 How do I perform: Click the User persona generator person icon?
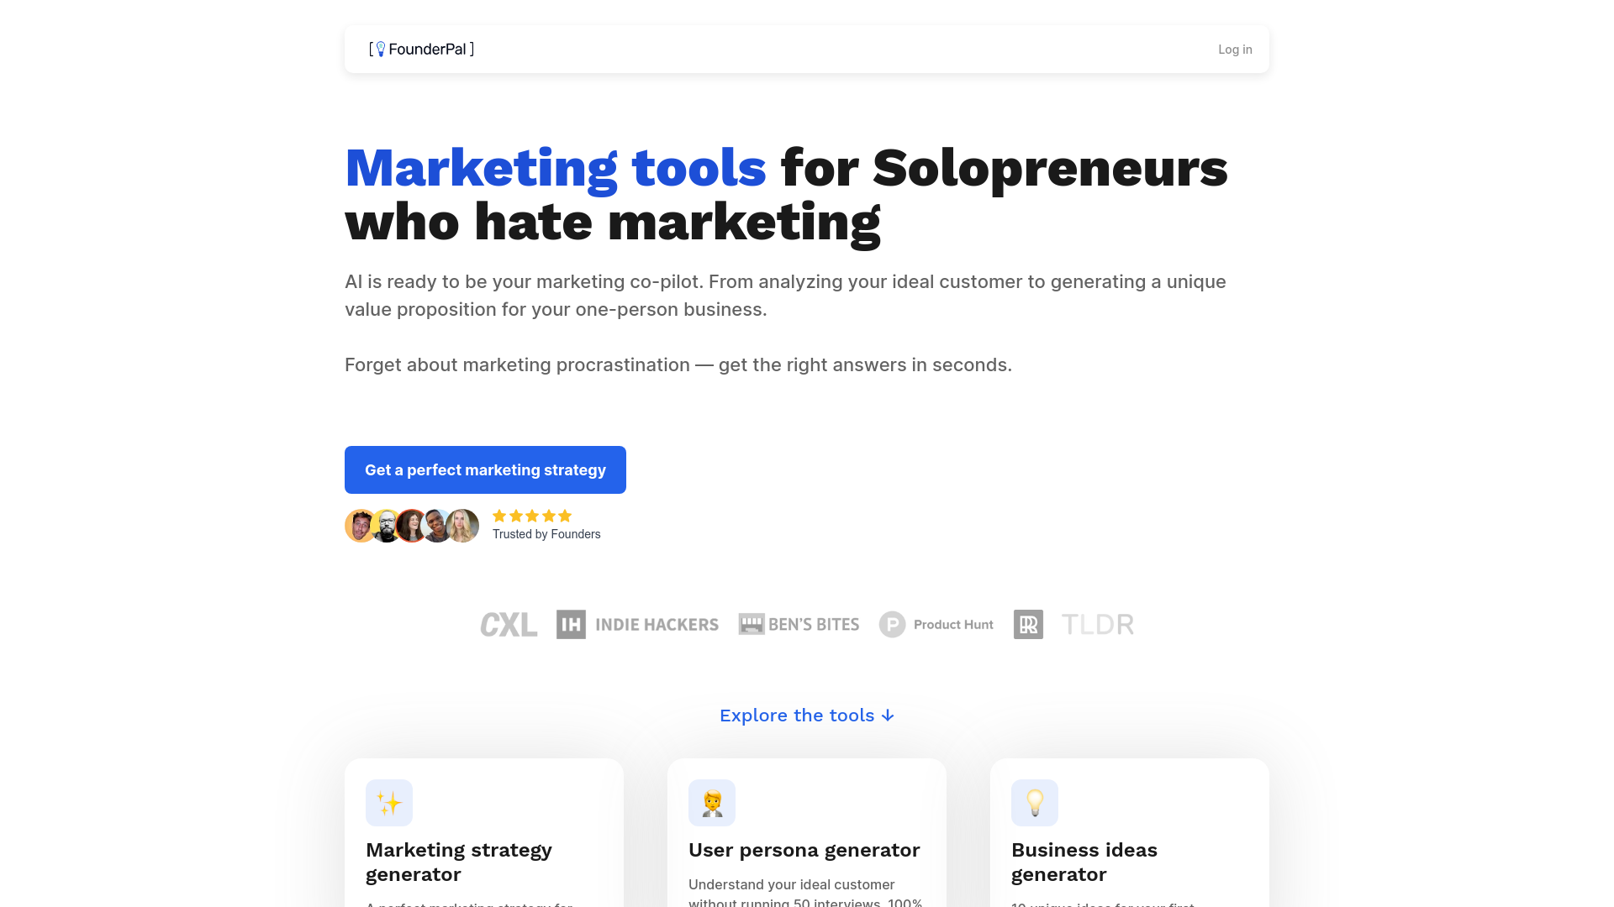712,803
